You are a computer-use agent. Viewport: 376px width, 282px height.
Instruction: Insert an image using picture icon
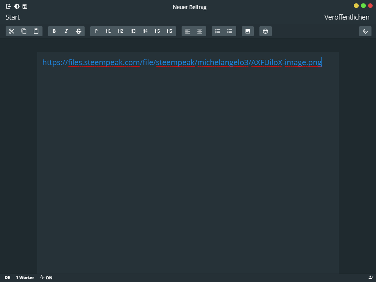(248, 31)
